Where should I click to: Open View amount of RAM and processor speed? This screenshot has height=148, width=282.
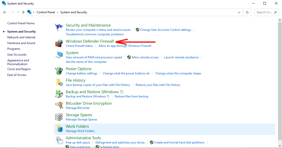pyautogui.click(x=94, y=57)
